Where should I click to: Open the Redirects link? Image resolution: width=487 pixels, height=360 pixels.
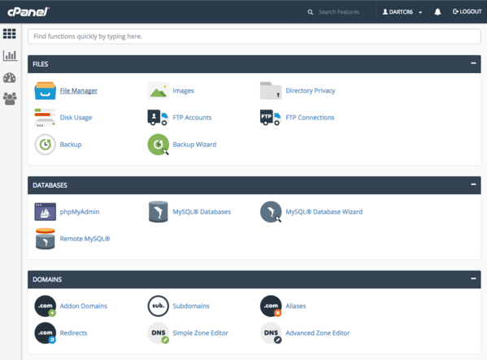point(73,333)
